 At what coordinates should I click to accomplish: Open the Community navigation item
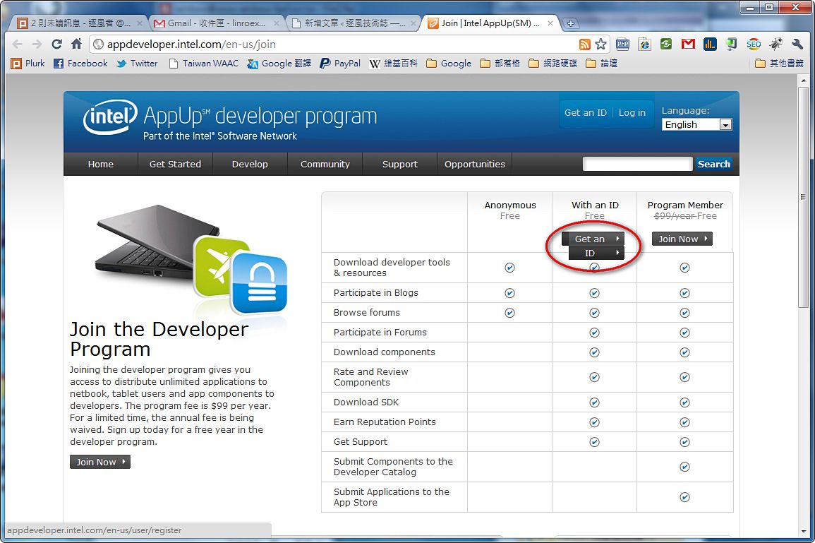[325, 165]
